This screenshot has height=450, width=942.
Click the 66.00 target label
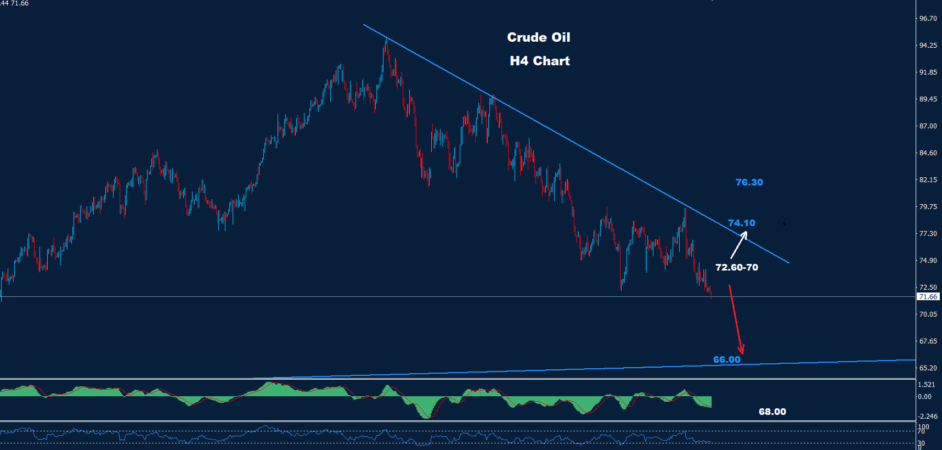click(x=726, y=359)
